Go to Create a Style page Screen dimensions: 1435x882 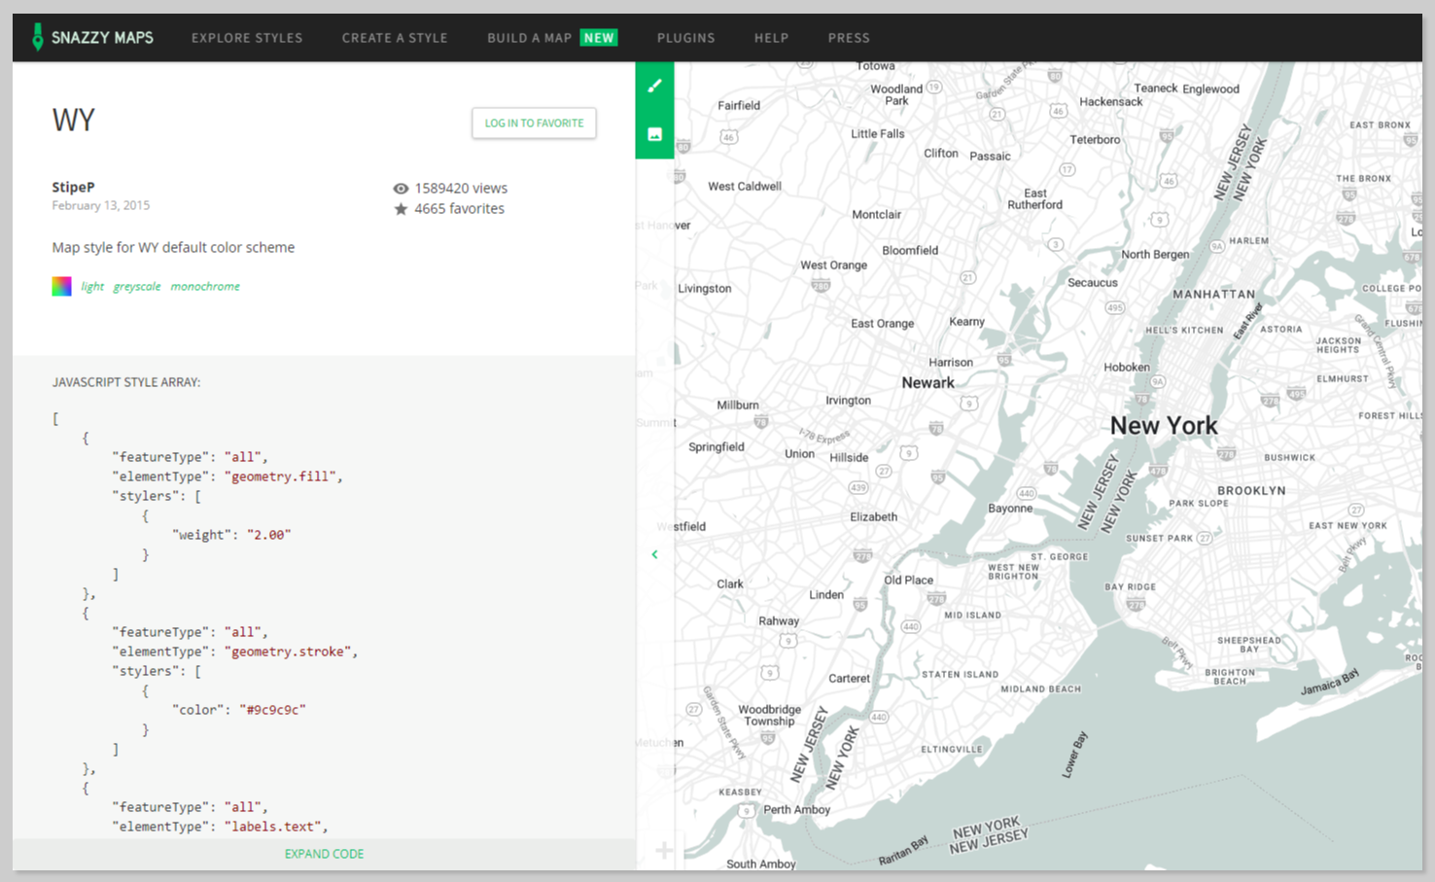coord(395,38)
